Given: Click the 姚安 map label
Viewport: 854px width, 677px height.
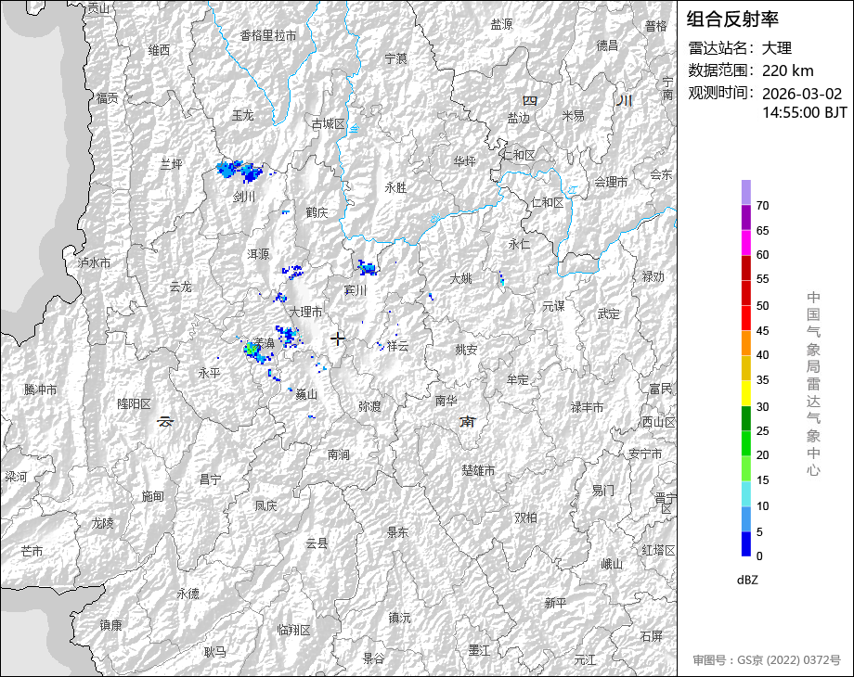Looking at the screenshot, I should click(466, 350).
